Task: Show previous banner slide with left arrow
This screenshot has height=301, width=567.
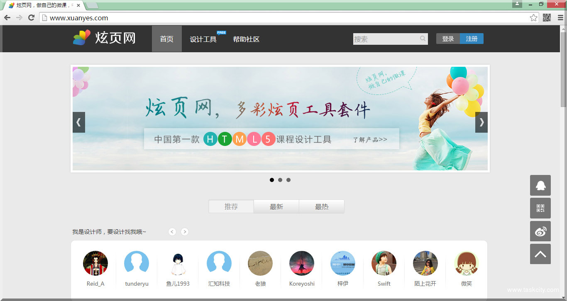Action: [79, 122]
